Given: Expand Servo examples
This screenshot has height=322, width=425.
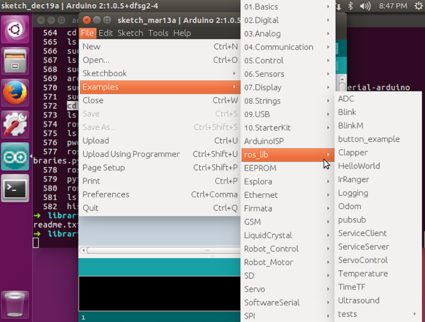Looking at the screenshot, I should (x=287, y=289).
